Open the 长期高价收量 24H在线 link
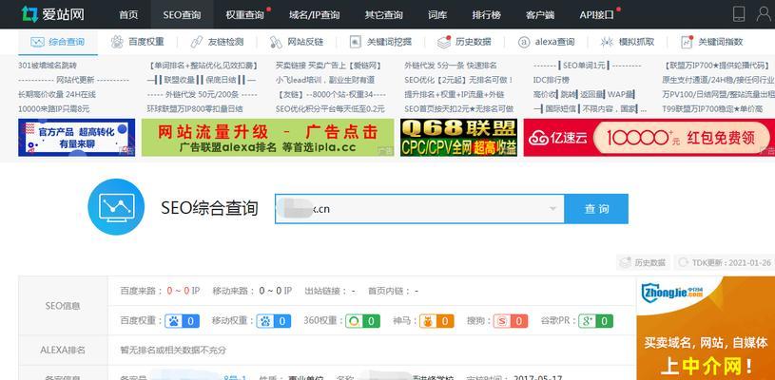 (57, 94)
